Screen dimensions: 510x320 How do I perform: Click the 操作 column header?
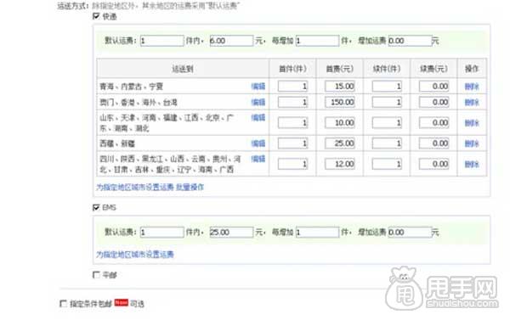(472, 69)
